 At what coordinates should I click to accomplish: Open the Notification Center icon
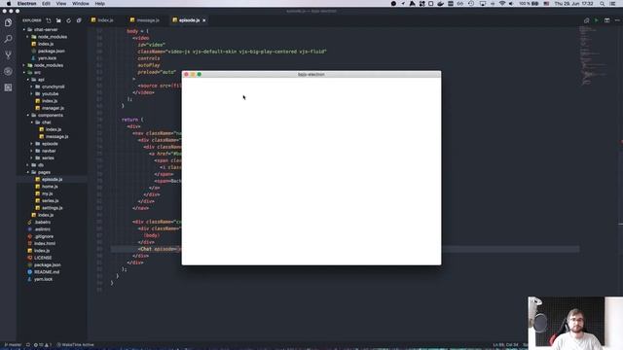(x=612, y=4)
